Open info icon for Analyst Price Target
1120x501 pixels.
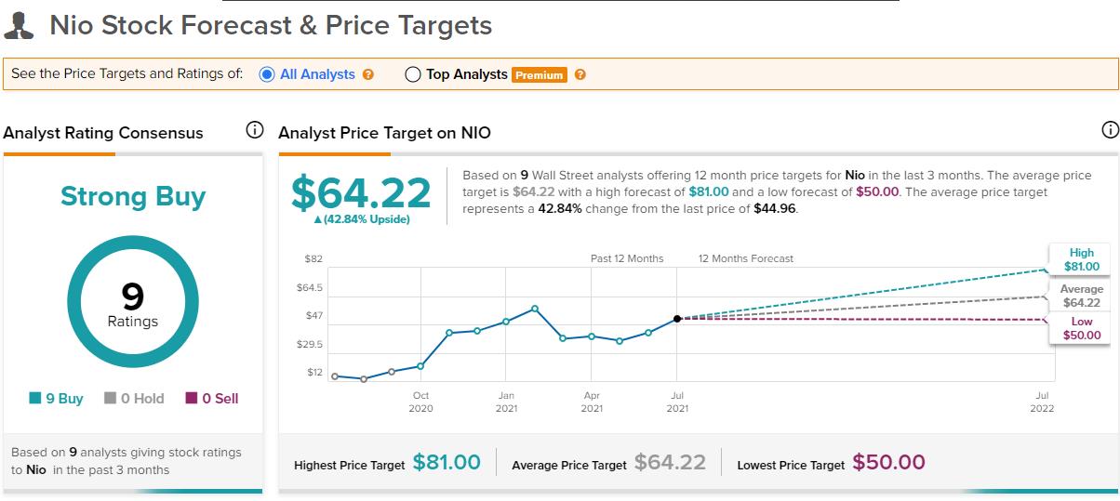click(x=1109, y=130)
